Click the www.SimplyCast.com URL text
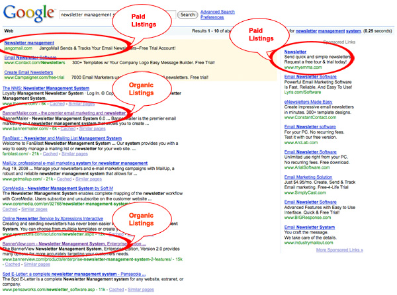Image resolution: width=397 pixels, height=295 pixels. (x=305, y=192)
